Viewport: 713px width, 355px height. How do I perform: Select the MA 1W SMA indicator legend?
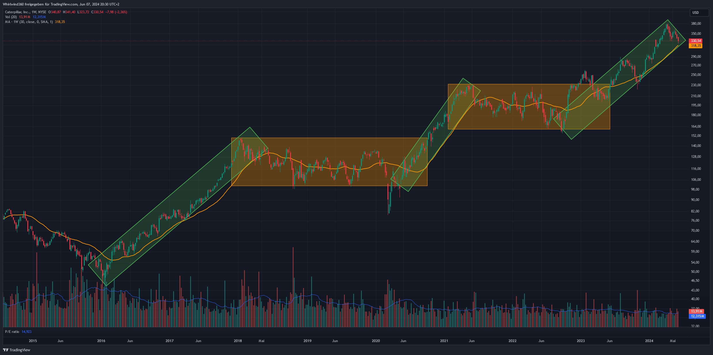29,22
